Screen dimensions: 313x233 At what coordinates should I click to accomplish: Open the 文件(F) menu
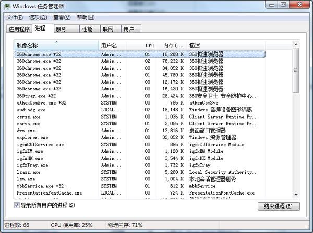[x=15, y=17]
